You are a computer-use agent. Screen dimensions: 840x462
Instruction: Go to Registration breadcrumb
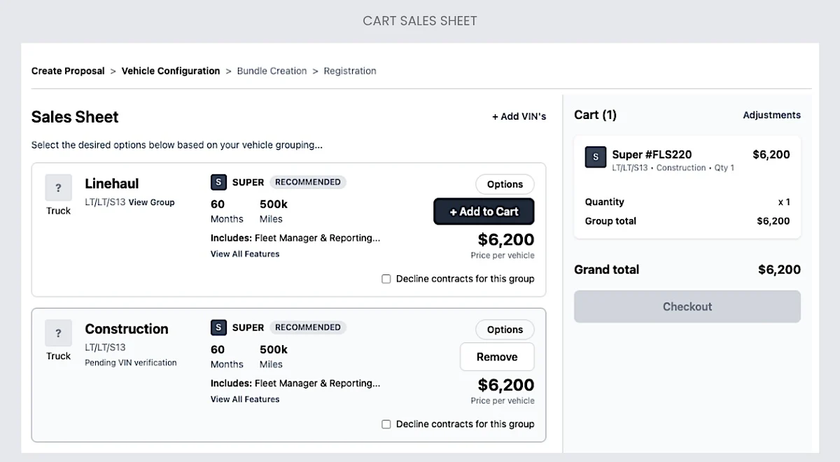(350, 71)
